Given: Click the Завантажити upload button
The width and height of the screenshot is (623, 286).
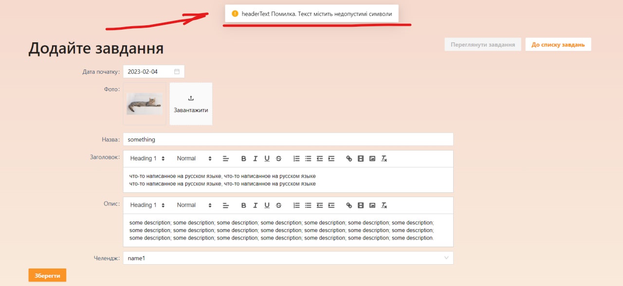Looking at the screenshot, I should click(191, 104).
